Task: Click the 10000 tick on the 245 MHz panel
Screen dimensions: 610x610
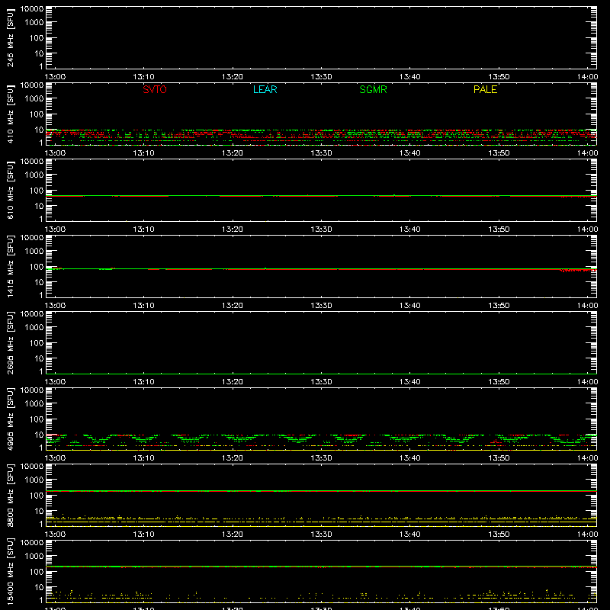Action: 32,8
